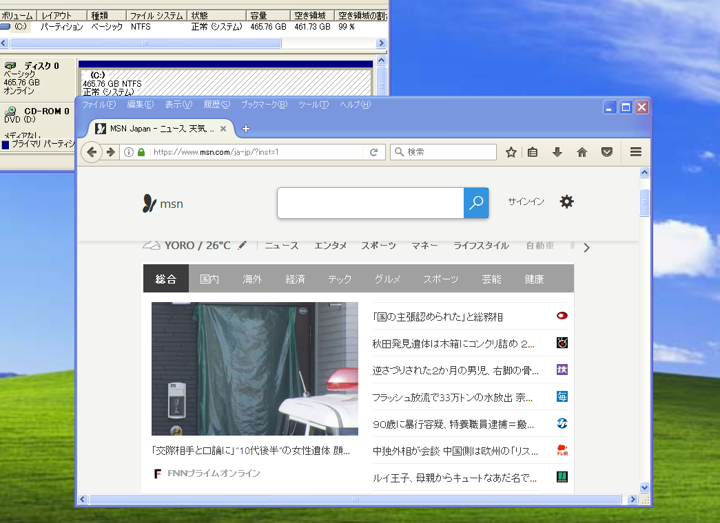Save the page to Pocket
Image resolution: width=720 pixels, height=523 pixels.
click(x=607, y=151)
